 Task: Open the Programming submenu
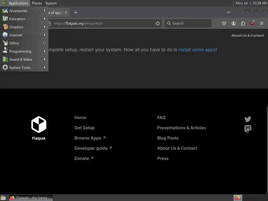24,51
